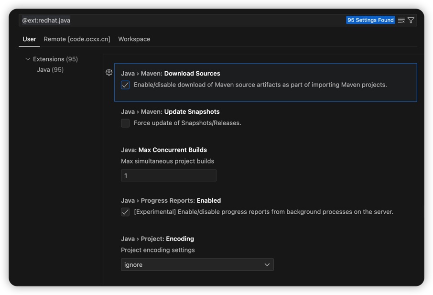This screenshot has height=295, width=433.
Task: Select Java (95) in the settings tree
Action: coord(50,70)
